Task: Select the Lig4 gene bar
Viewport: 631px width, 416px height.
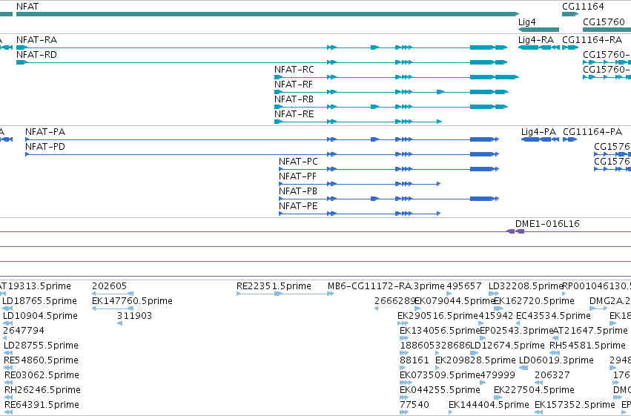Action: click(x=538, y=30)
